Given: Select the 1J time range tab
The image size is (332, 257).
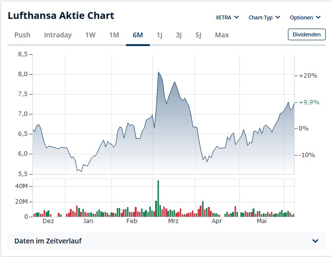Looking at the screenshot, I should point(159,35).
